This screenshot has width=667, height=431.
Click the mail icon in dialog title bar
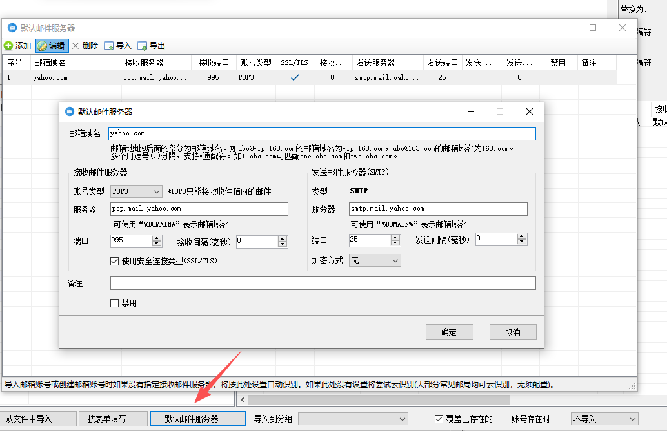69,111
